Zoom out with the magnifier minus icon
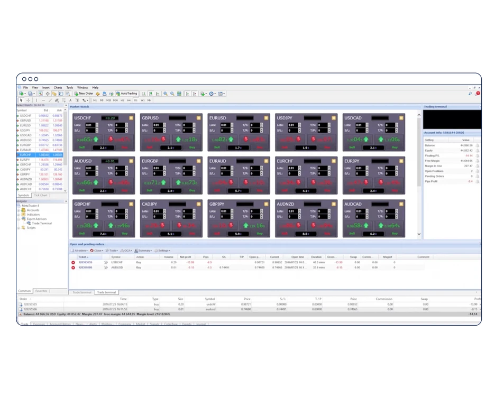495x396 pixels. 172,94
